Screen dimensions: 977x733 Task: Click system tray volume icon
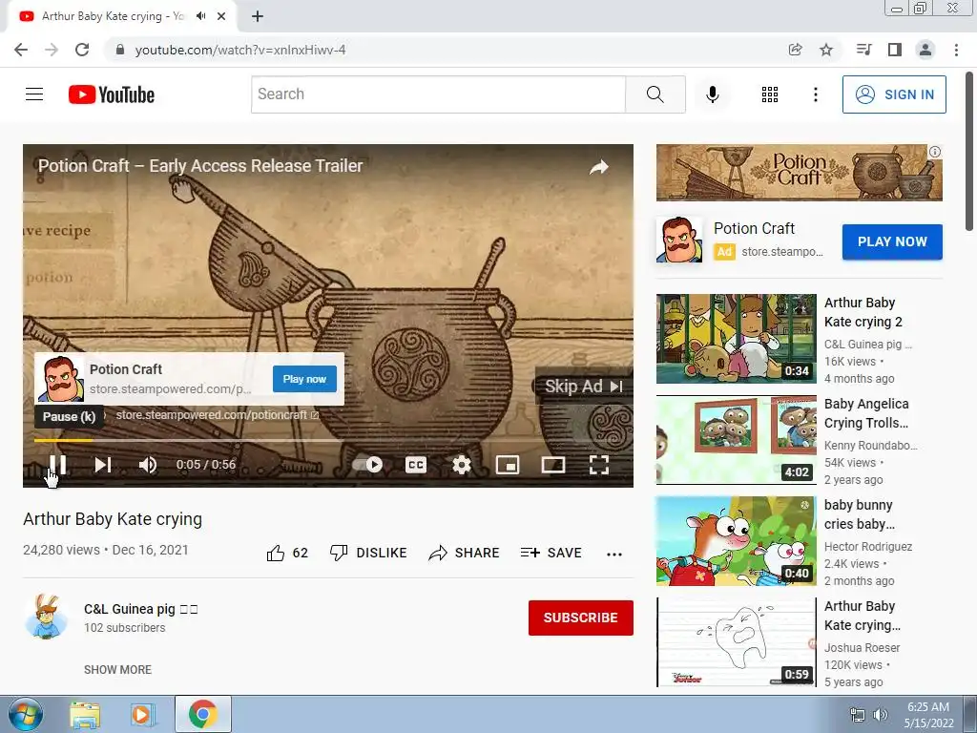tap(880, 715)
